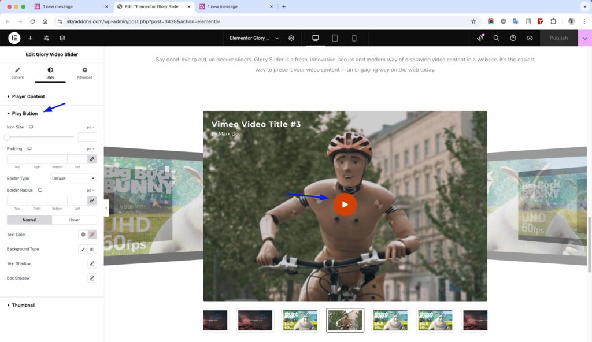Toggle responsive mode for Icon Size
This screenshot has width=592, height=342.
tap(31, 127)
